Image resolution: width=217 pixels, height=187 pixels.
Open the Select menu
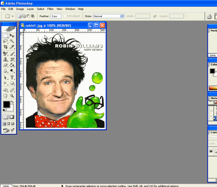tap(41, 9)
